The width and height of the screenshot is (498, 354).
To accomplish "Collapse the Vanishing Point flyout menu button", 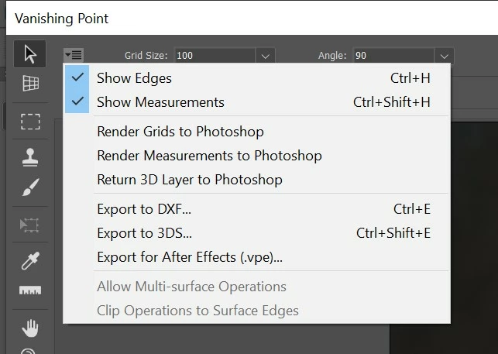I will 74,55.
